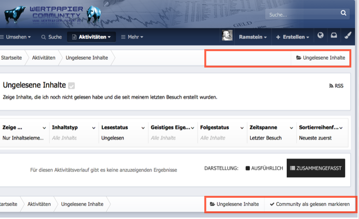This screenshot has width=359, height=219.
Task: Go to Startseite in the top breadcrumb
Action: point(11,58)
